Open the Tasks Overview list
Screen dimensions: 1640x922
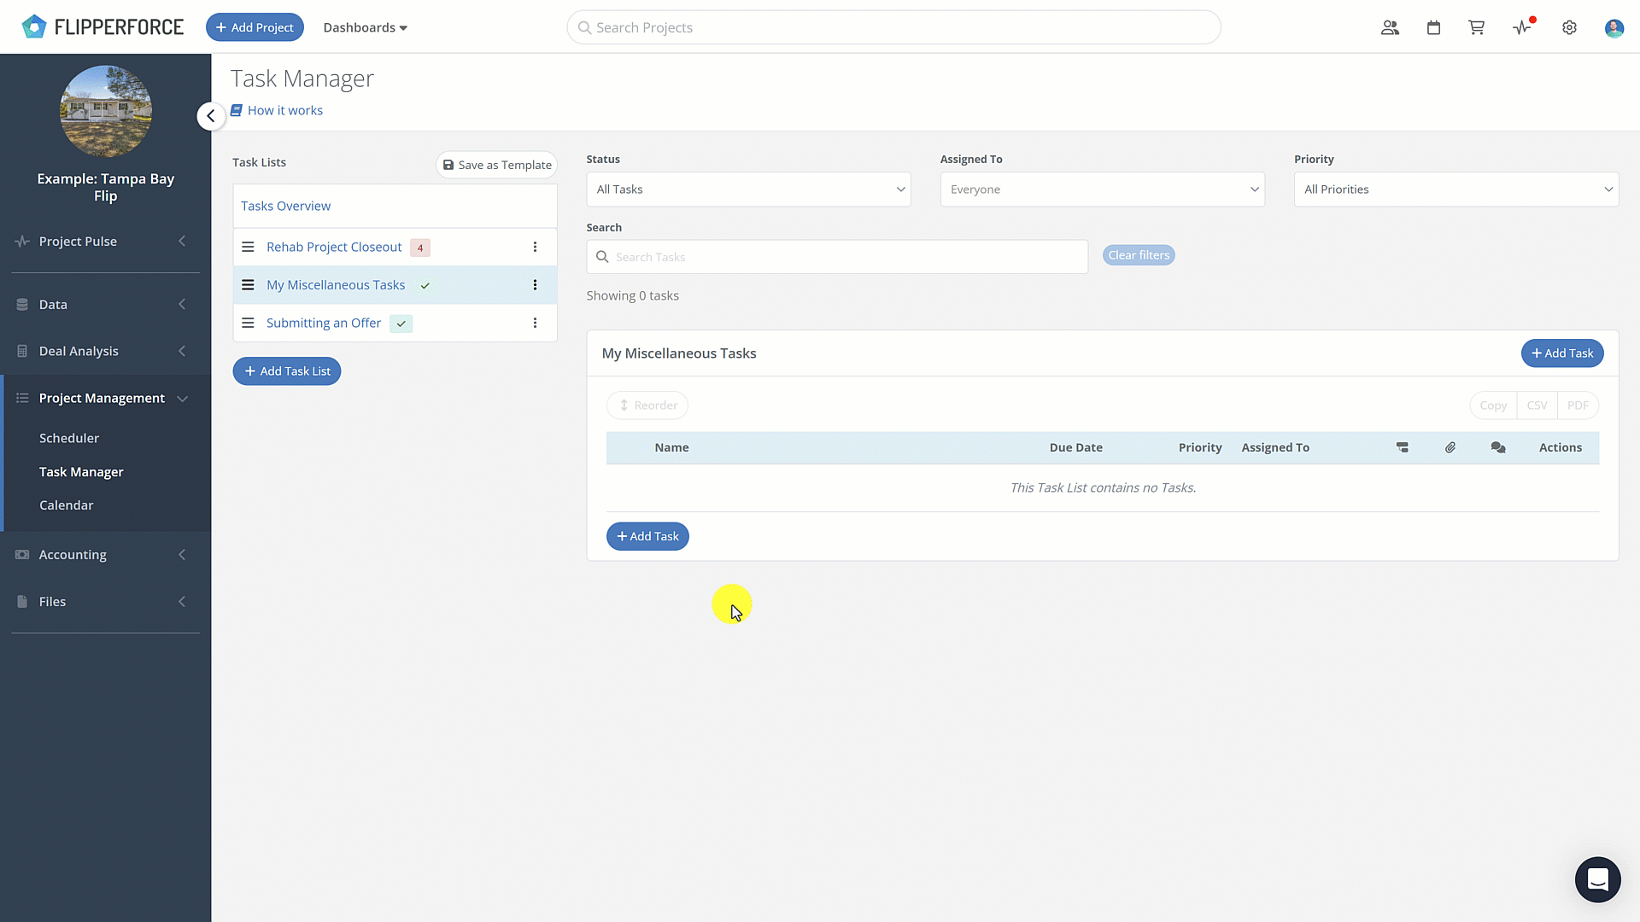click(285, 206)
